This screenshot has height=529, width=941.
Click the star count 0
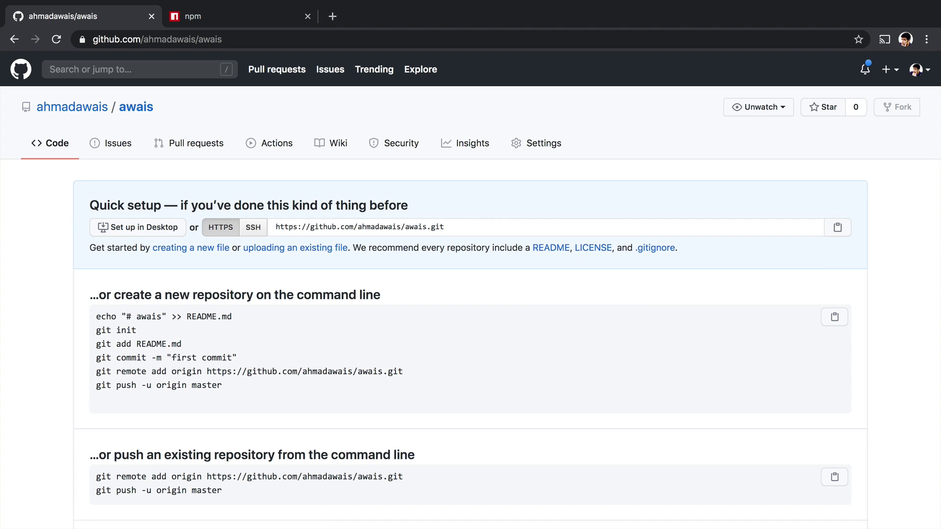point(856,107)
